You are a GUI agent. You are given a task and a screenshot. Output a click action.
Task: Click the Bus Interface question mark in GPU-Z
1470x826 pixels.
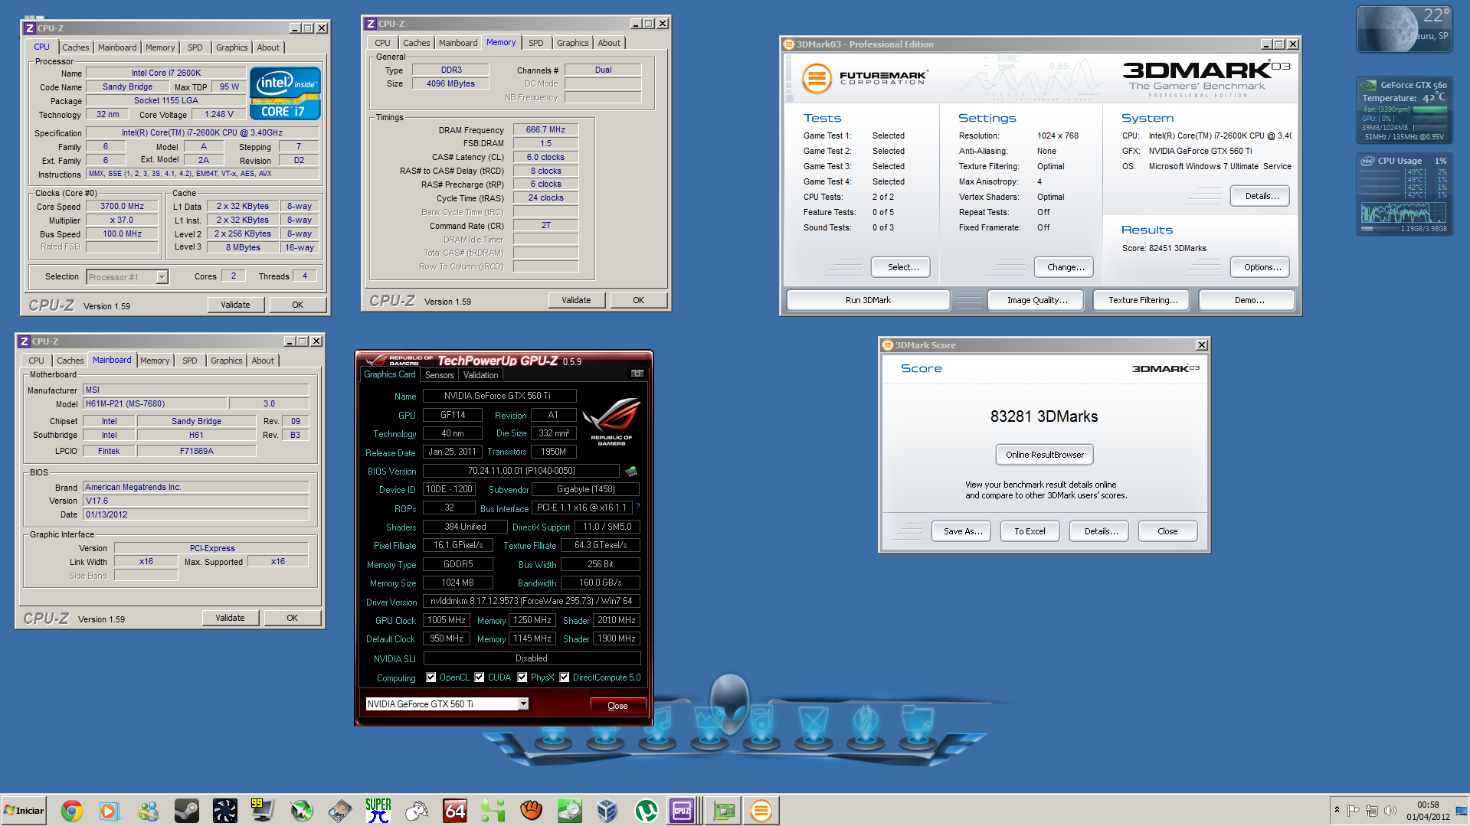[637, 508]
